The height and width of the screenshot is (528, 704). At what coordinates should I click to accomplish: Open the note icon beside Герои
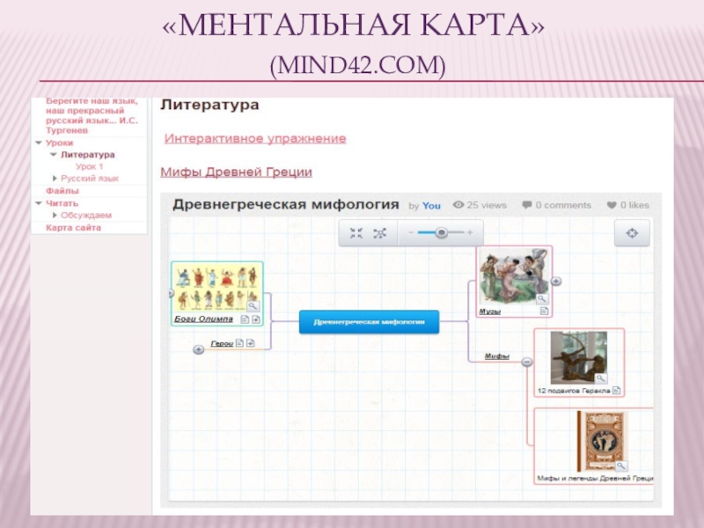pyautogui.click(x=239, y=343)
